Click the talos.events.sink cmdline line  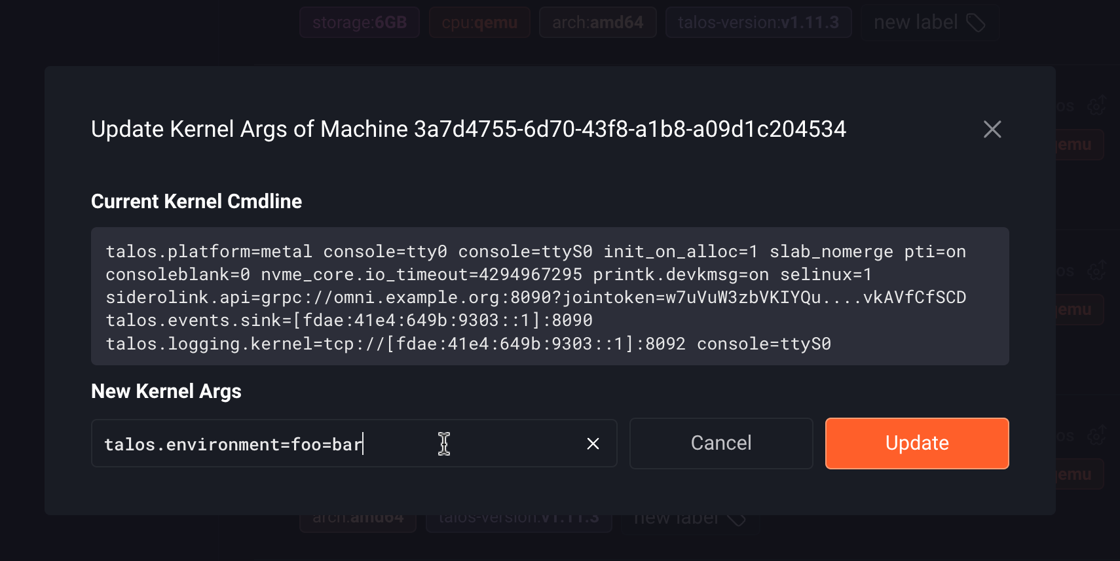coord(349,320)
